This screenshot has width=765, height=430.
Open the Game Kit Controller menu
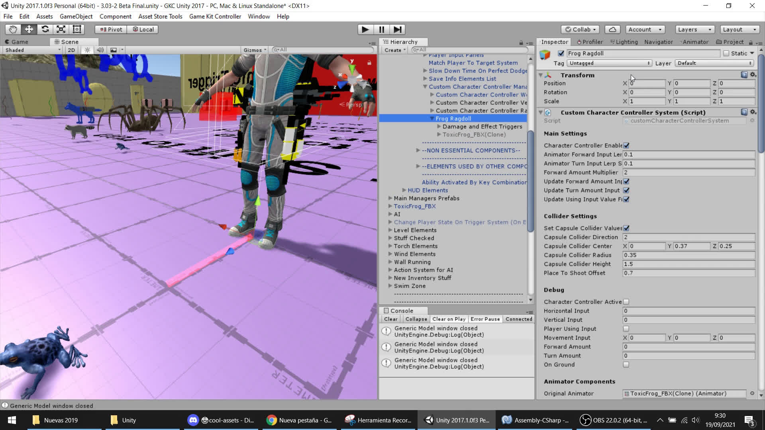215,16
